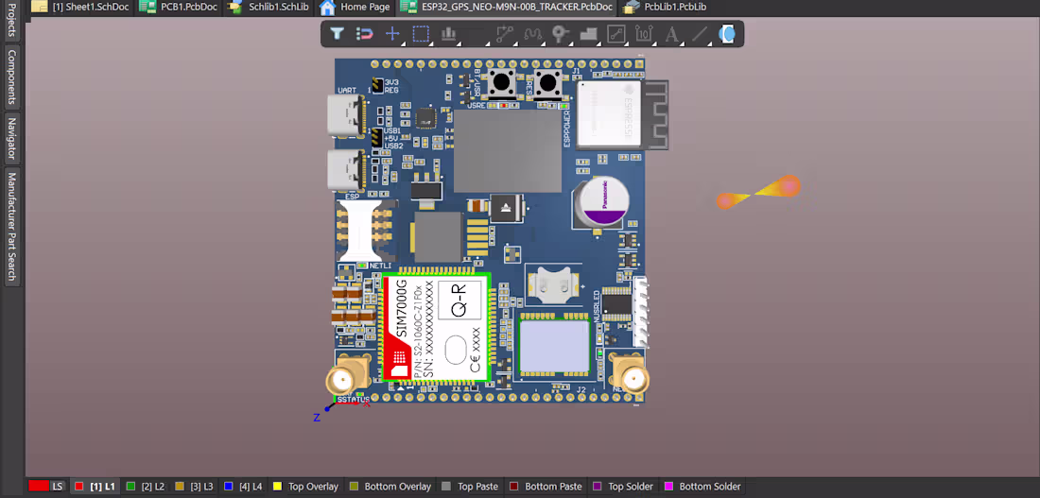The height and width of the screenshot is (498, 1040).
Task: Choose the dashed rectangle selection tool
Action: (421, 33)
